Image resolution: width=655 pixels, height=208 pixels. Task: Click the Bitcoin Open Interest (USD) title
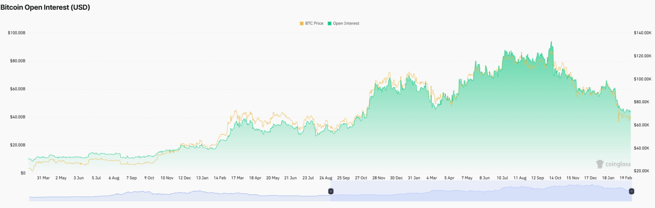45,7
